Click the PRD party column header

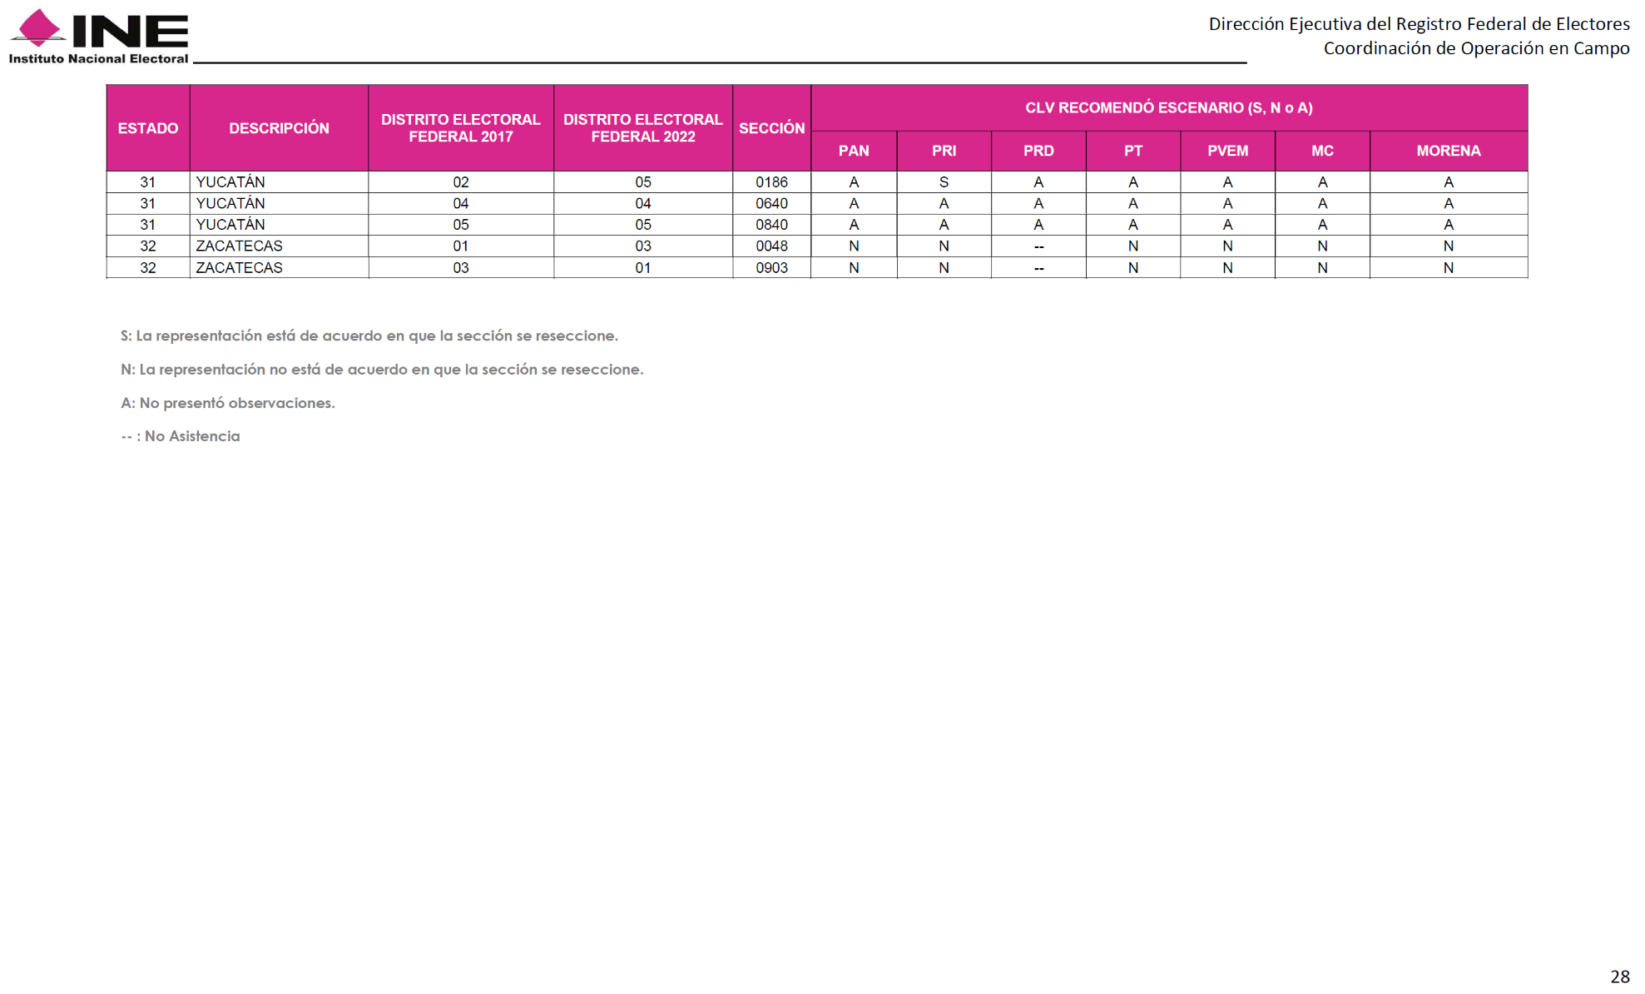[1038, 151]
